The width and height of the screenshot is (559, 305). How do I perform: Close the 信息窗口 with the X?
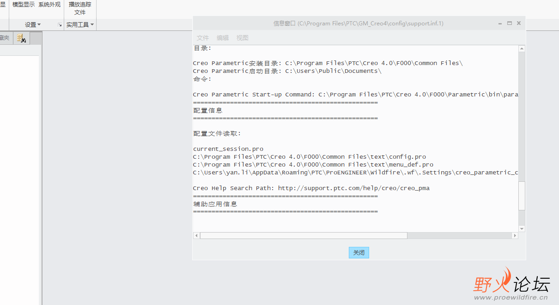pos(519,23)
